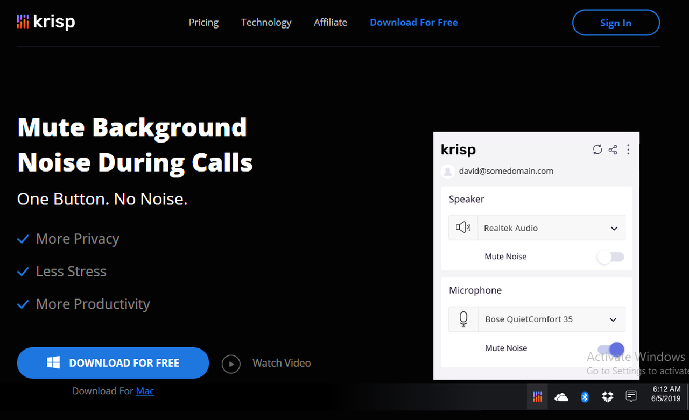Click the Microphone section heading
689x420 pixels.
point(475,290)
